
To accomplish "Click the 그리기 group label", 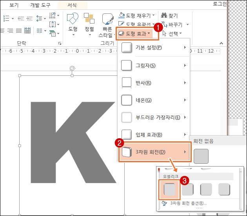I will pyautogui.click(x=107, y=43).
